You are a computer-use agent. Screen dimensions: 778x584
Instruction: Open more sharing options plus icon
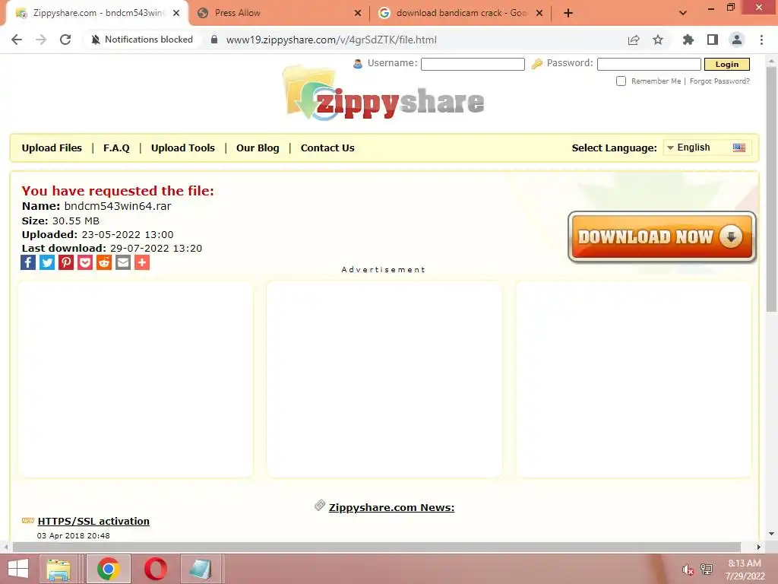pos(142,262)
